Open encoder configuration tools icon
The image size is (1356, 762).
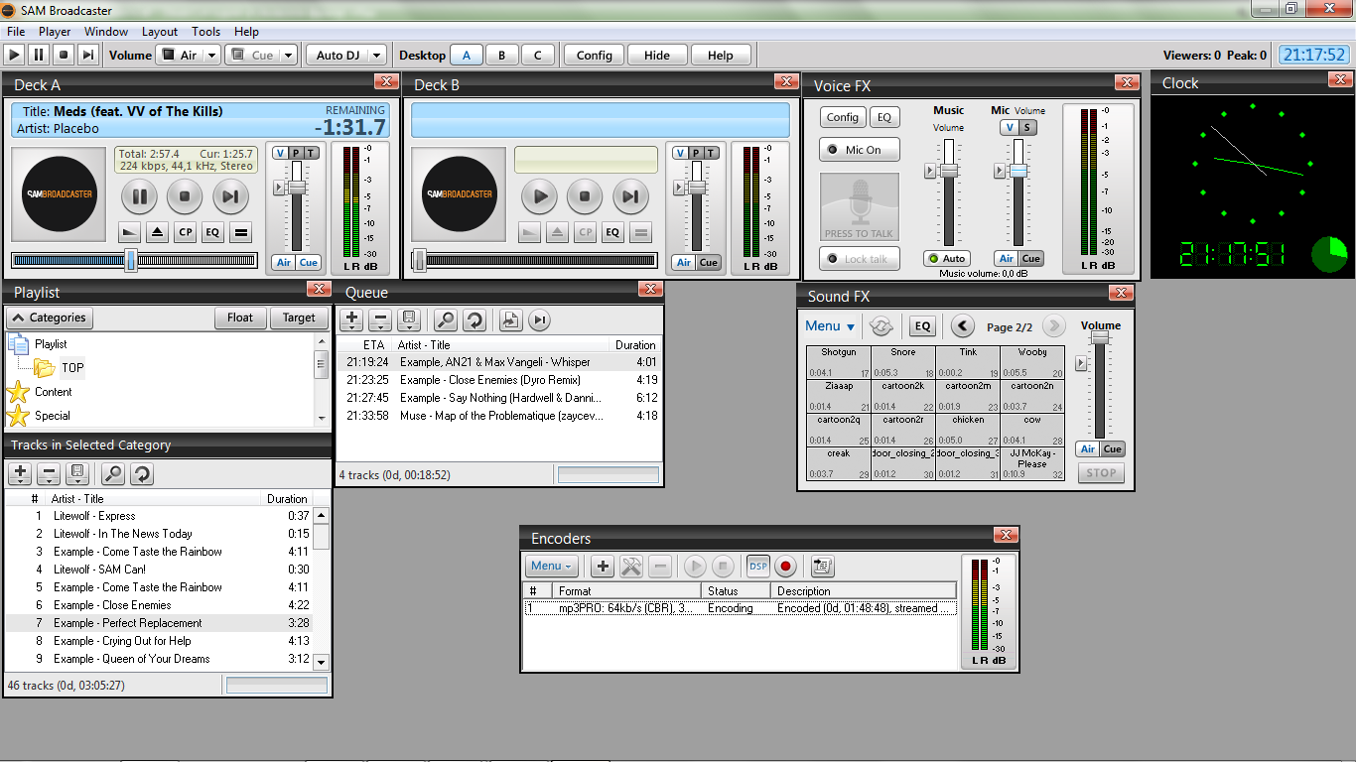coord(631,567)
